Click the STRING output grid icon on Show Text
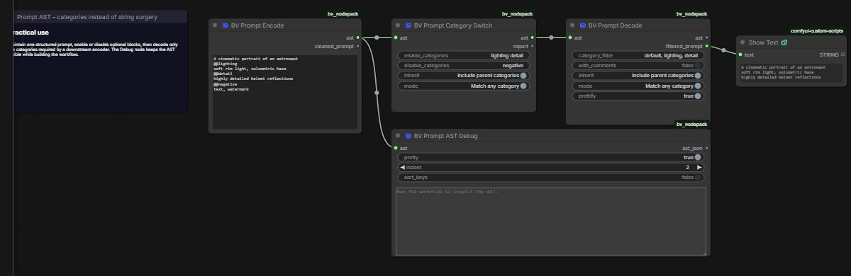This screenshot has width=851, height=276. pos(843,54)
